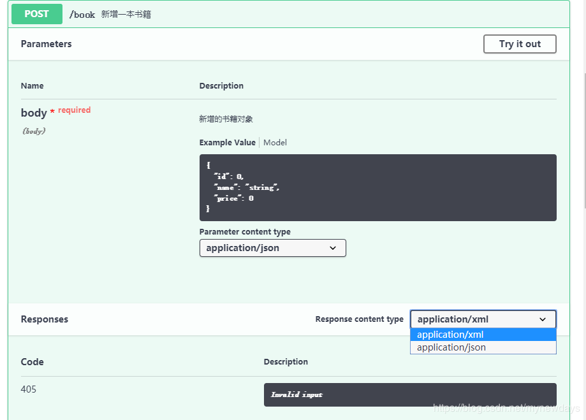
Task: Click inside the example JSON code block
Action: pos(377,187)
